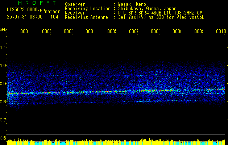Click the 0804 time marker
Viewport: 228px width, 145px height.
(x=90, y=32)
